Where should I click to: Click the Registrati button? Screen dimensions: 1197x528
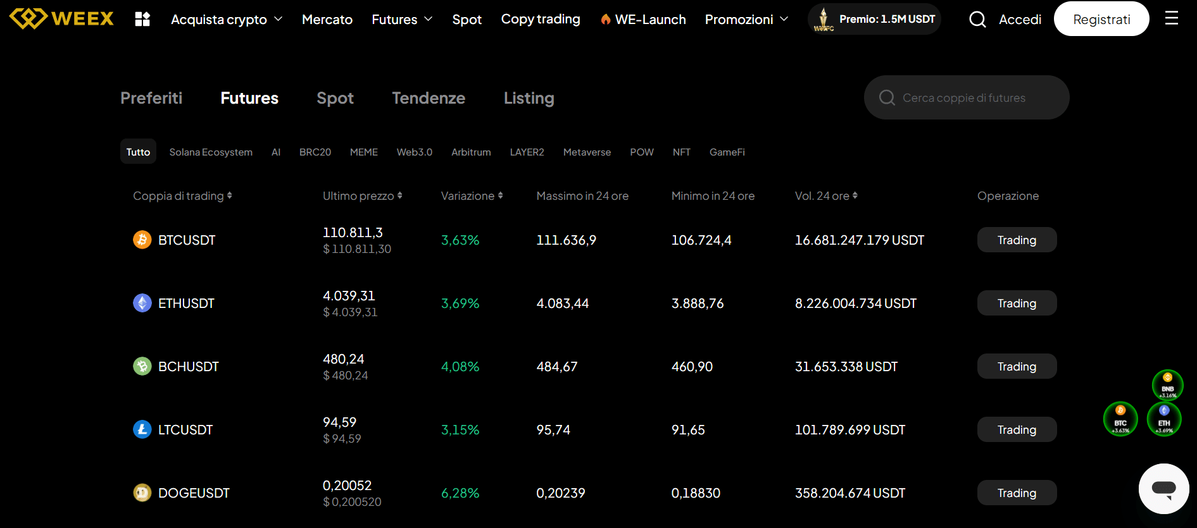pos(1101,19)
